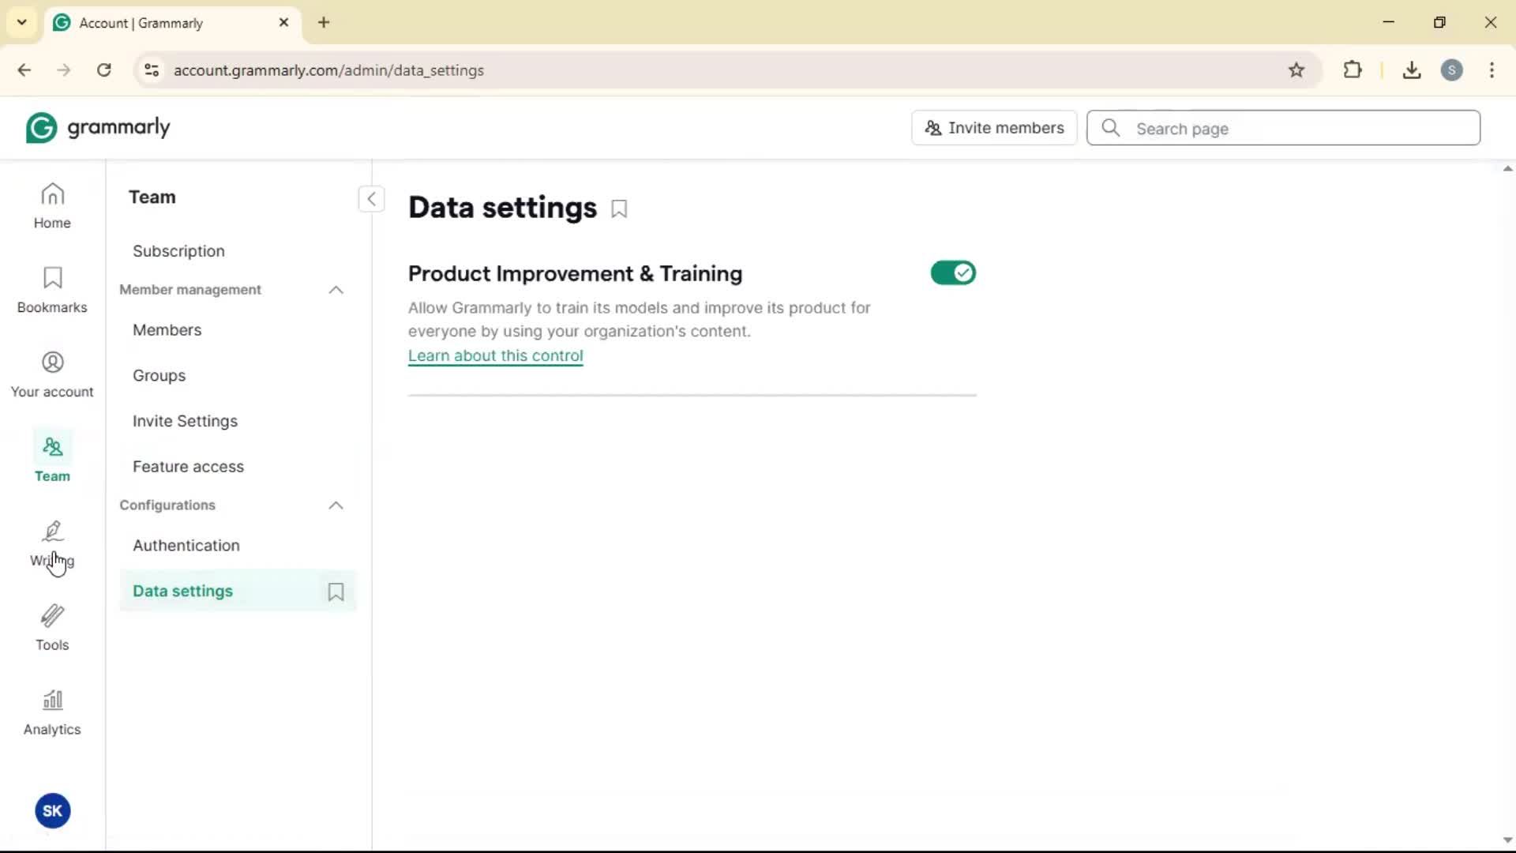The image size is (1516, 853).
Task: Click the page's vertical scrollbar
Action: (x=1507, y=505)
